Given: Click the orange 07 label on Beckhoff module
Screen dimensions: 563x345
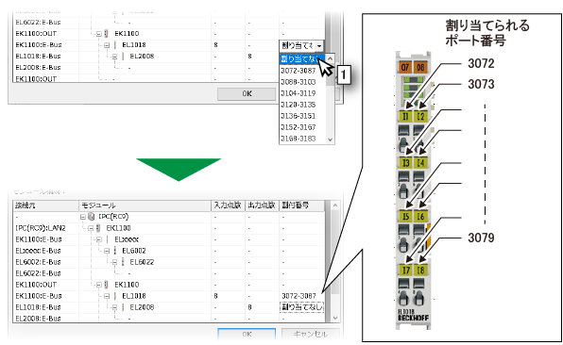Looking at the screenshot, I should coord(405,67).
